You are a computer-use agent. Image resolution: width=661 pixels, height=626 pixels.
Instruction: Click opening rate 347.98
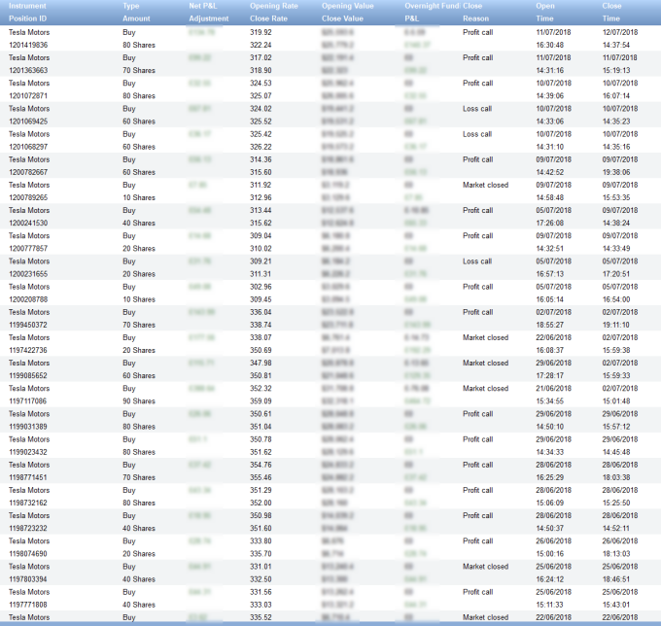[261, 363]
